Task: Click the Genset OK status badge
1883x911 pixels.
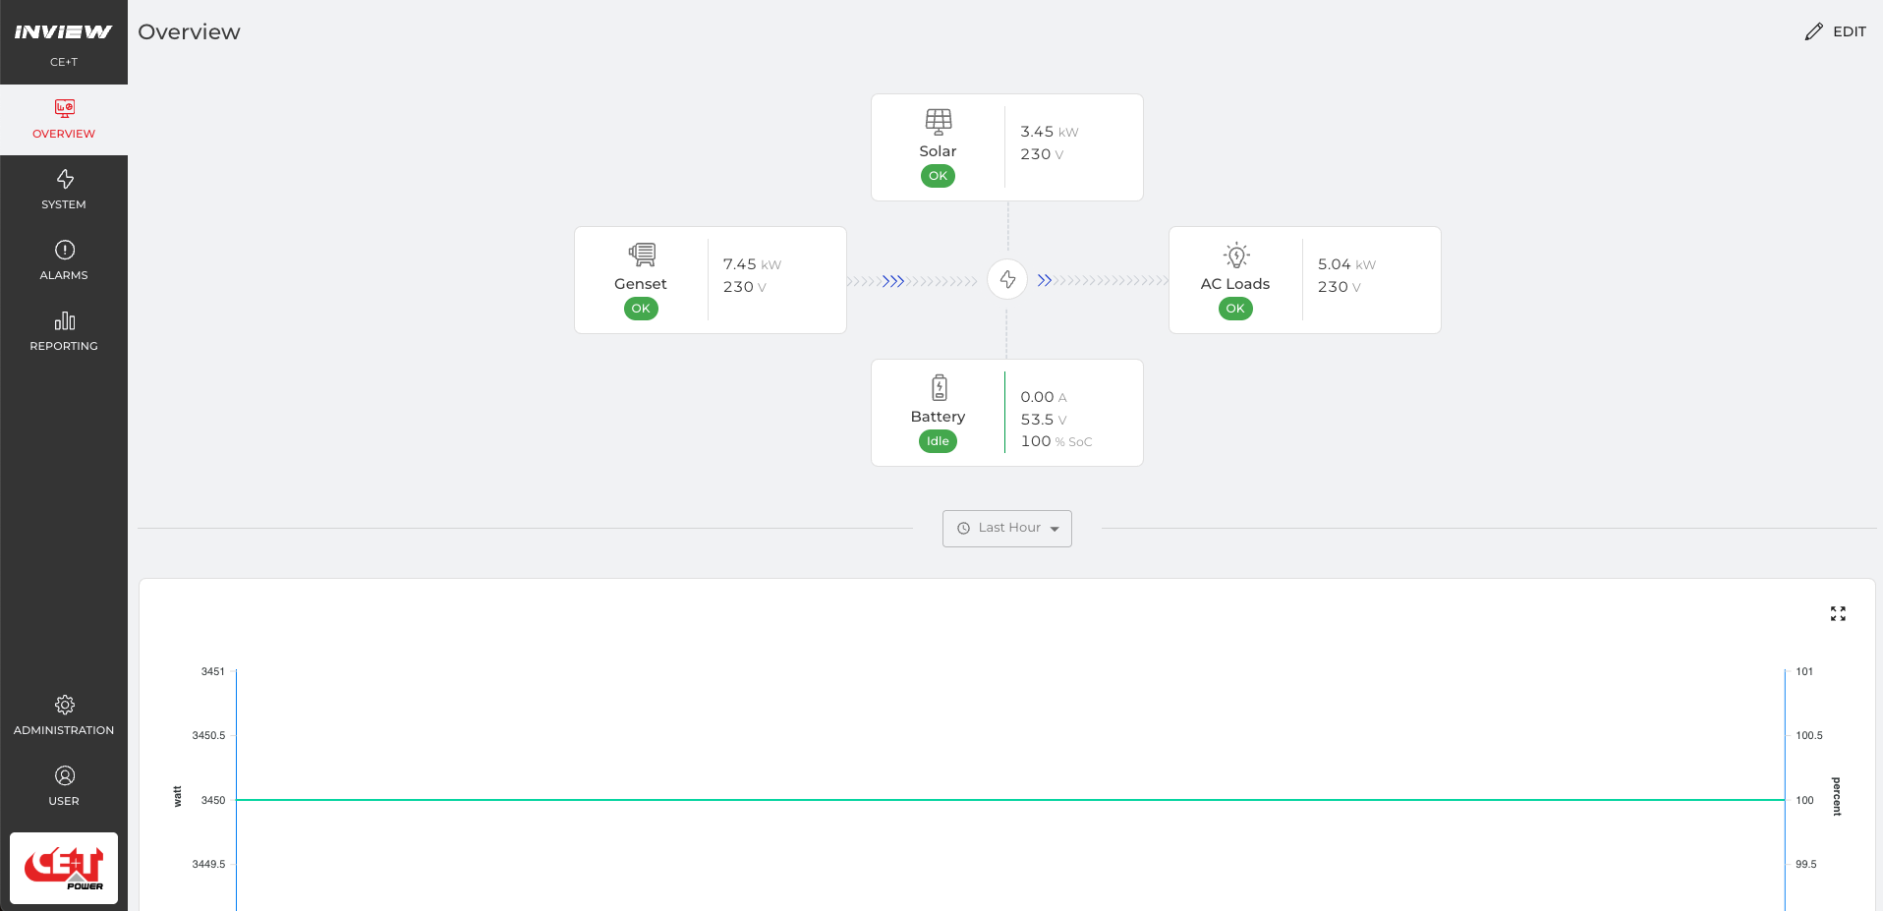Action: 641,309
